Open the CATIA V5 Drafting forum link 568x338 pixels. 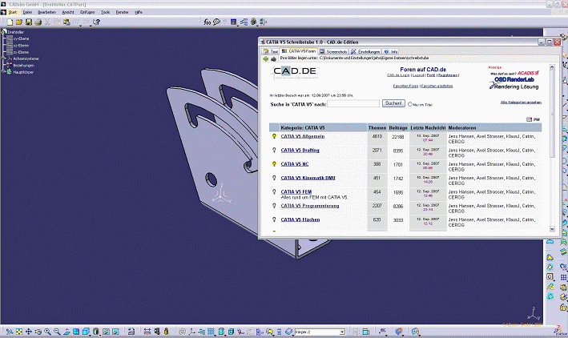(300, 151)
